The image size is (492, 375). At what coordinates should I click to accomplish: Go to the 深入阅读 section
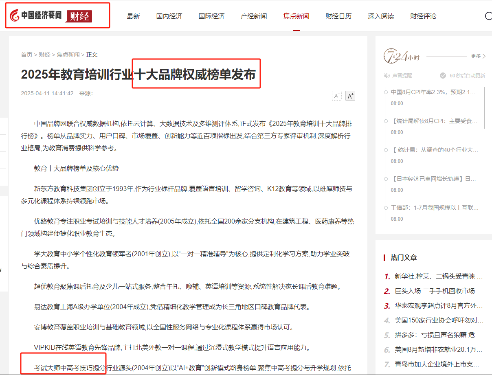(x=381, y=16)
